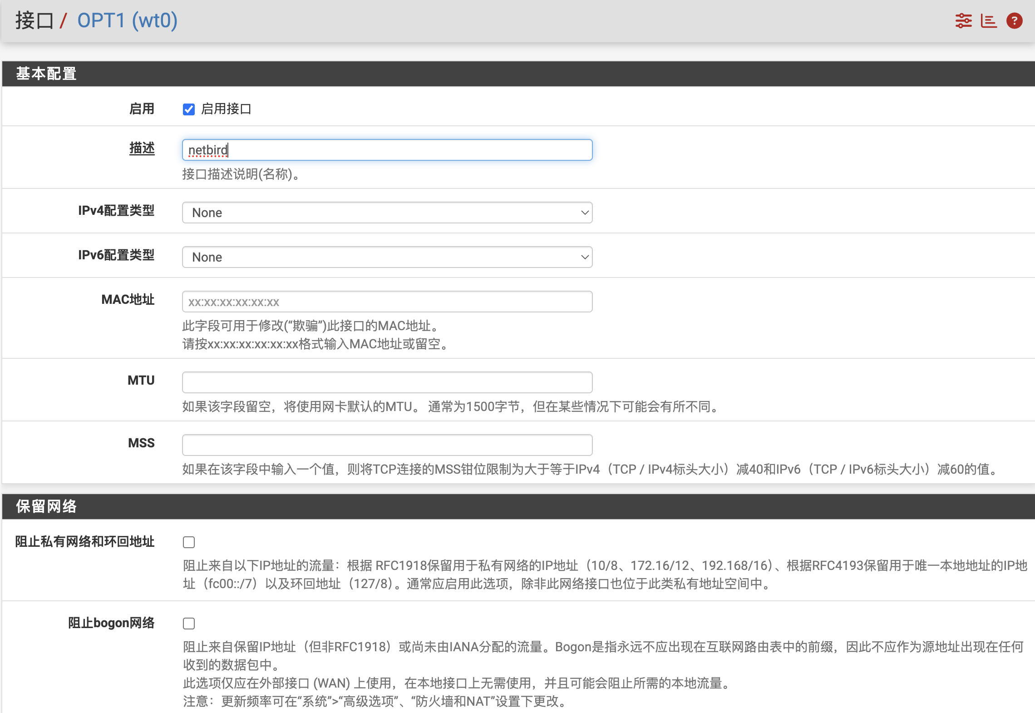Click the sliders settings icon in header
1035x713 pixels.
tap(963, 21)
